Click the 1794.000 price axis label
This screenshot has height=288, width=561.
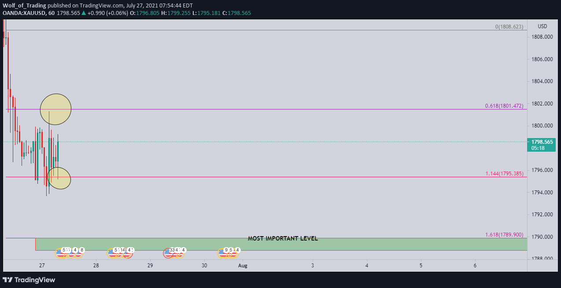(x=542, y=193)
